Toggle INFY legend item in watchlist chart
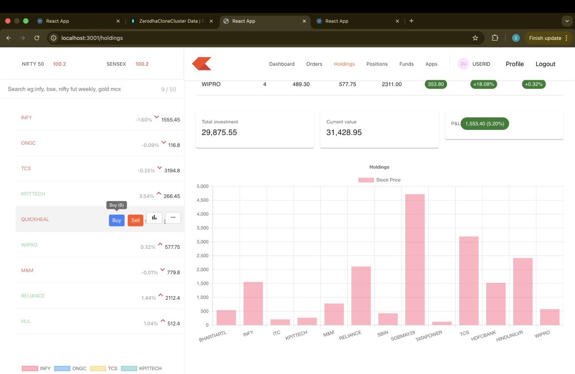This screenshot has height=374, width=575. click(36, 368)
